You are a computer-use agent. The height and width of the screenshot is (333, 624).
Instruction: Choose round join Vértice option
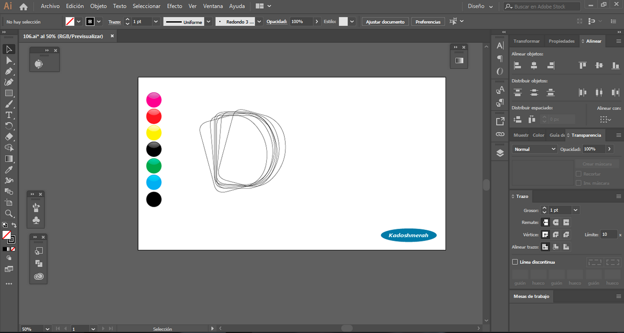[556, 234]
